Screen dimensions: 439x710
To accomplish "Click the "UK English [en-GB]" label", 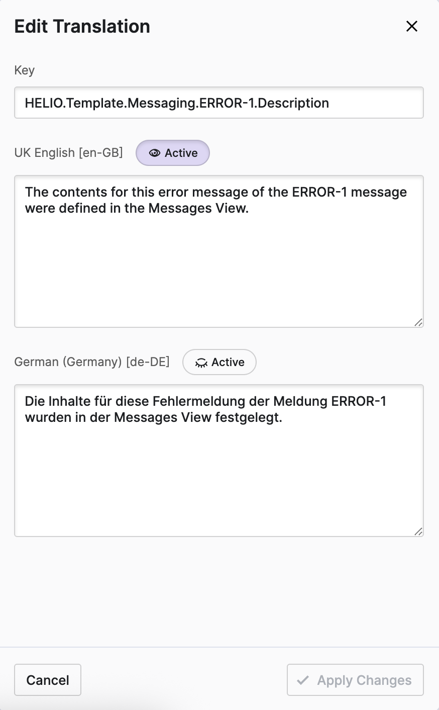I will click(69, 153).
